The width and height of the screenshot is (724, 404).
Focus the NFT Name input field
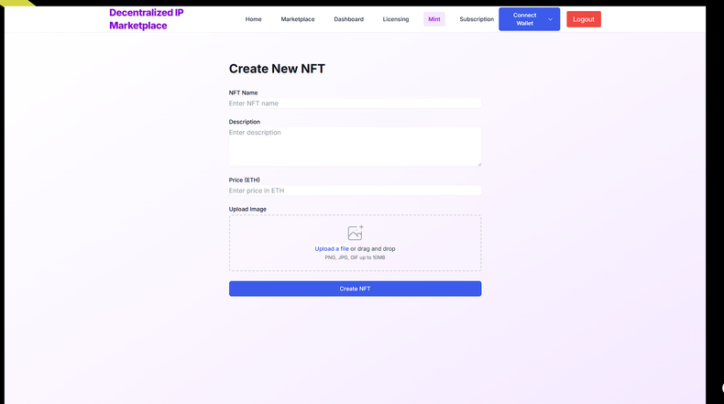355,104
